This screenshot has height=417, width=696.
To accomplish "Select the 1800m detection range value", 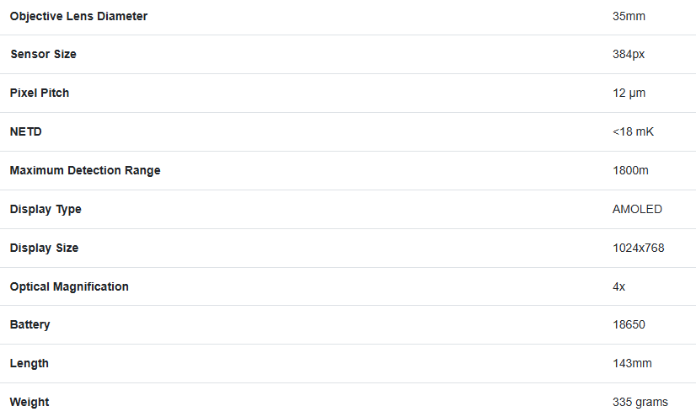I will (630, 170).
